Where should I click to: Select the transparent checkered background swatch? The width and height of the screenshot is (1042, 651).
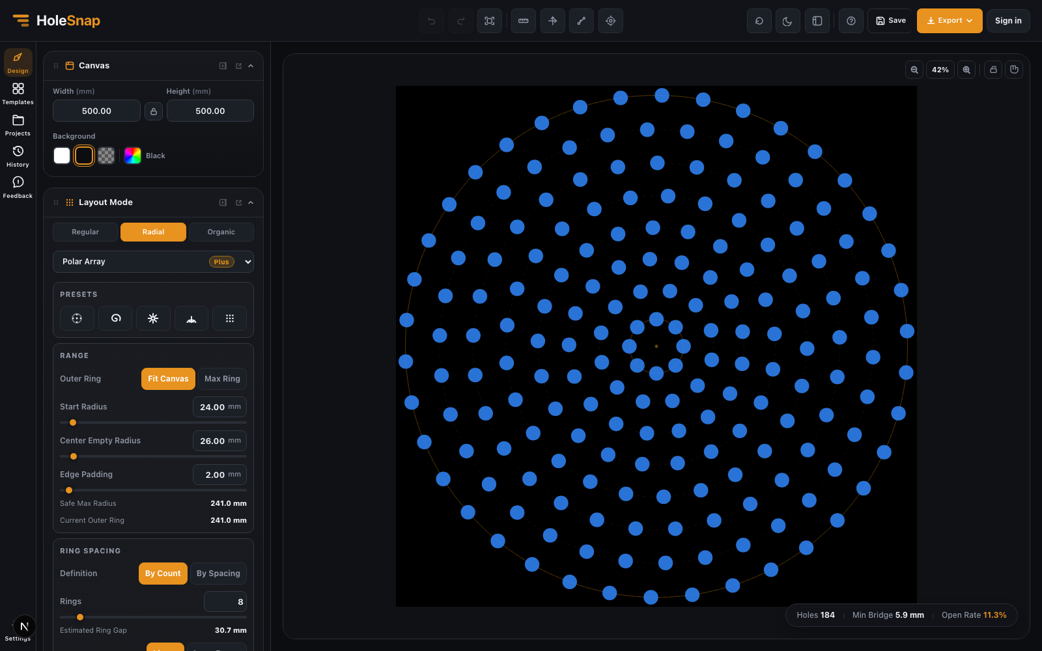coord(106,156)
